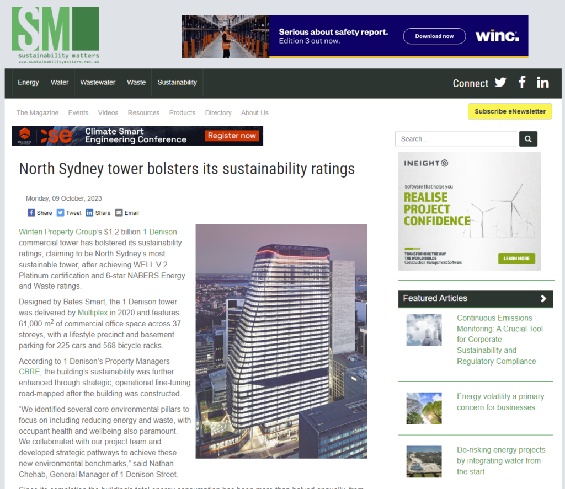Open the Facebook page via Connect icon
The image size is (565, 489).
pyautogui.click(x=521, y=83)
